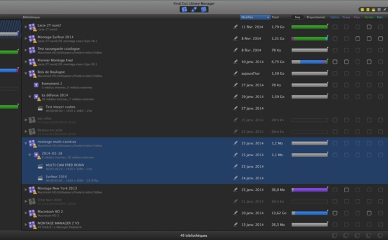Toggle Rendu checkbox for Lacie 2T num2
The height and width of the screenshot is (240, 388).
[x=369, y=26]
